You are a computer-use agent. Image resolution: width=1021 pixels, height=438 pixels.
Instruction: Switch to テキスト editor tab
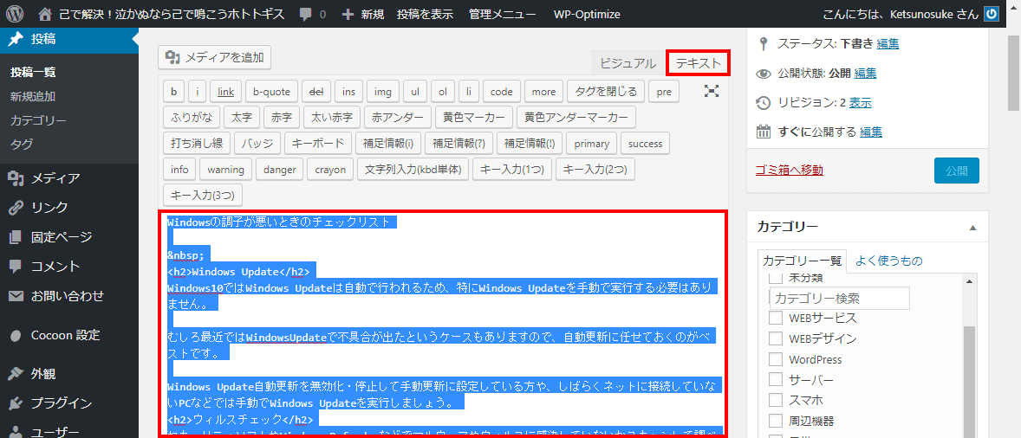pos(698,63)
